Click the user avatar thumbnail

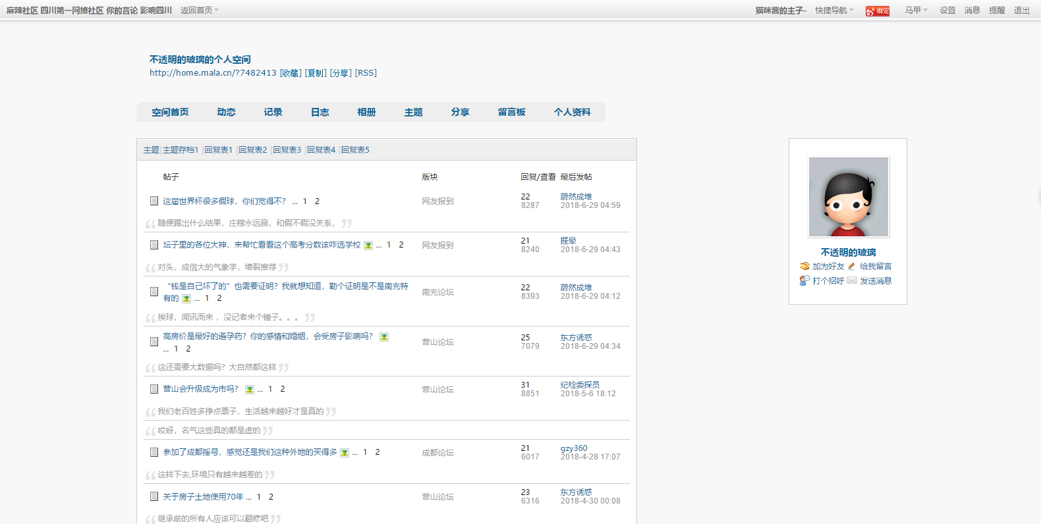(848, 197)
